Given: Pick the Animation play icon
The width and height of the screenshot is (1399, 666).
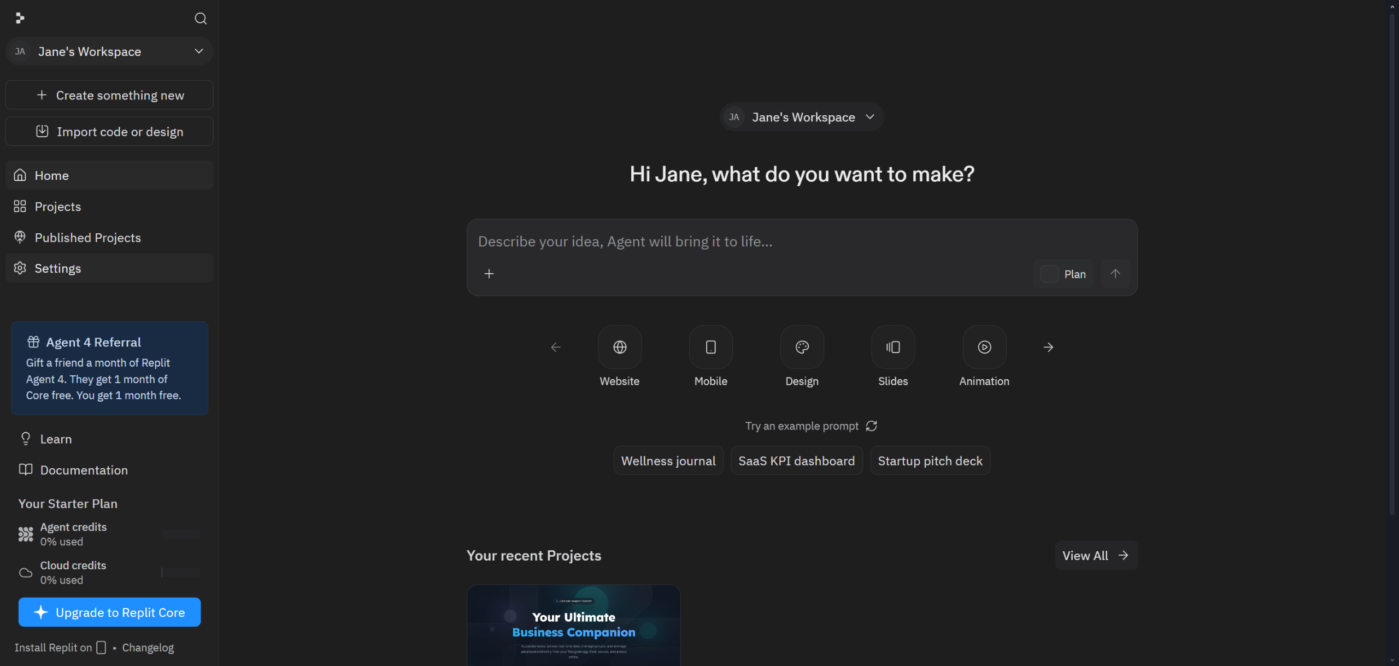Looking at the screenshot, I should [x=984, y=347].
